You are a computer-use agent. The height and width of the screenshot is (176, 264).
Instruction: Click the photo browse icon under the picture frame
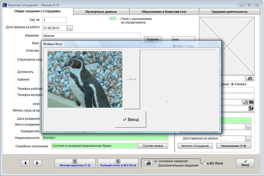[249, 78]
